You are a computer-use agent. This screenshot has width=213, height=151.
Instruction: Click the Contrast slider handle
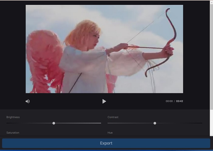(x=155, y=123)
